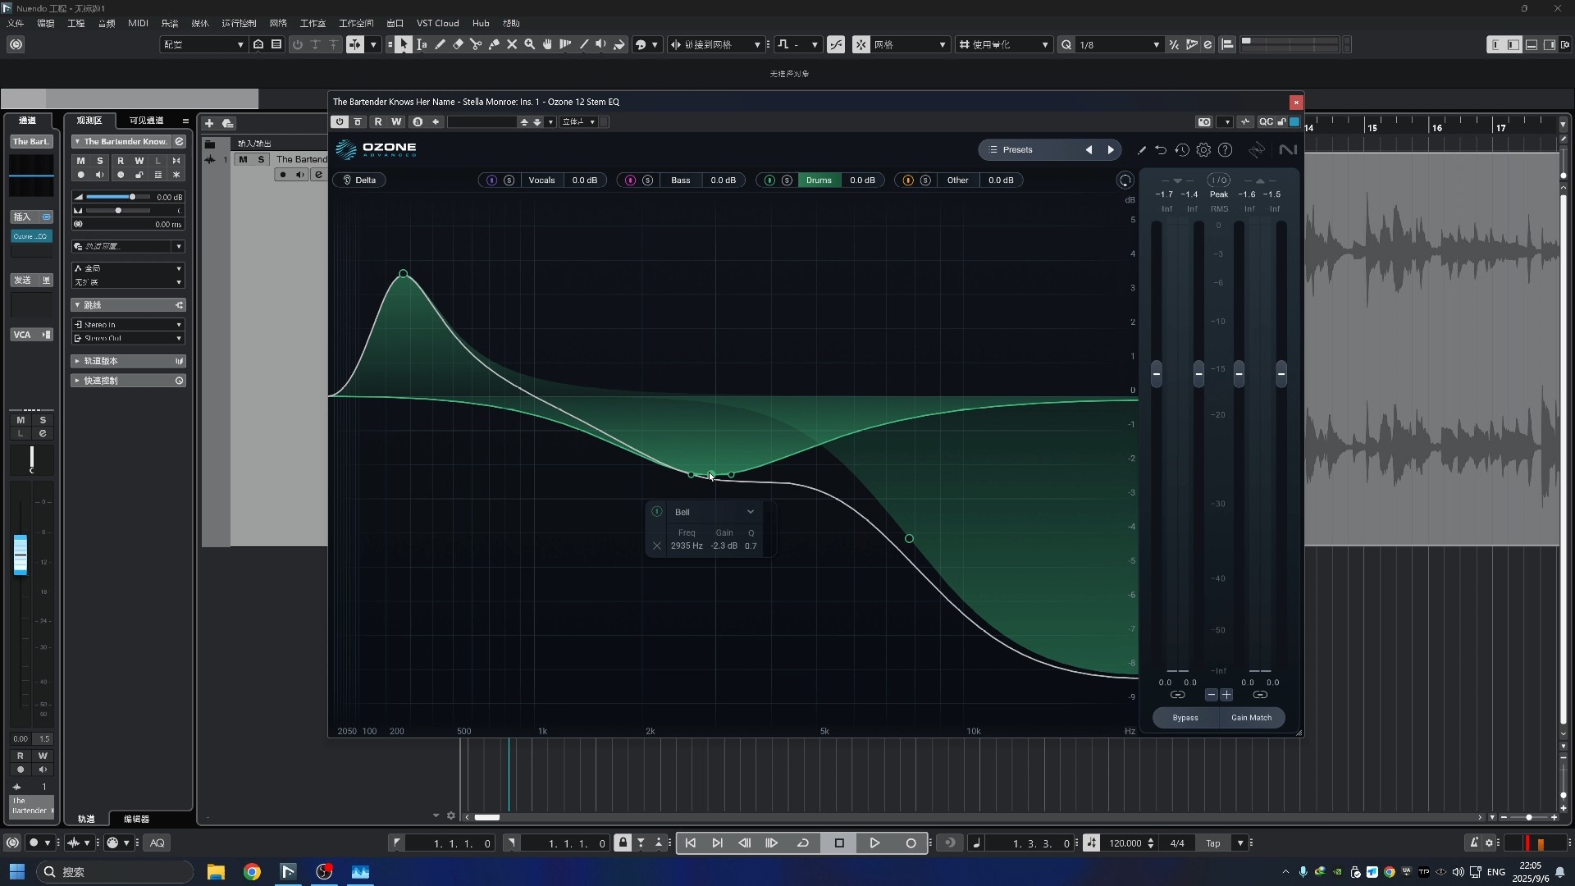Open the MIDI menu
The image size is (1575, 886).
coord(138,23)
